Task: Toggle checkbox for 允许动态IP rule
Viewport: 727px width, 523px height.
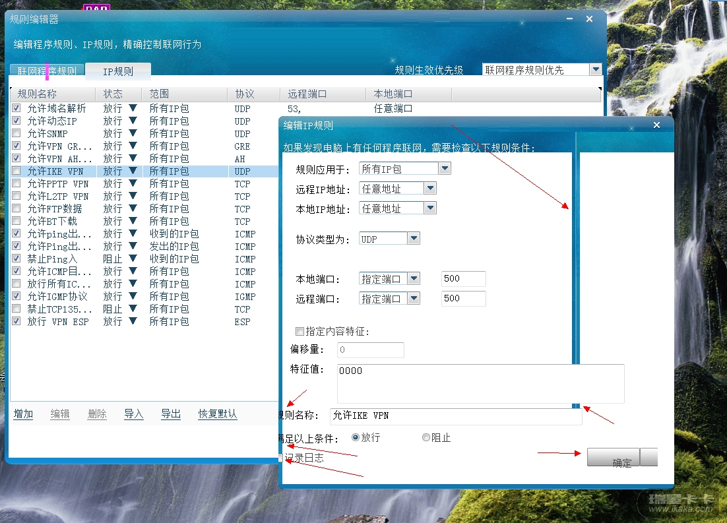Action: coord(16,121)
